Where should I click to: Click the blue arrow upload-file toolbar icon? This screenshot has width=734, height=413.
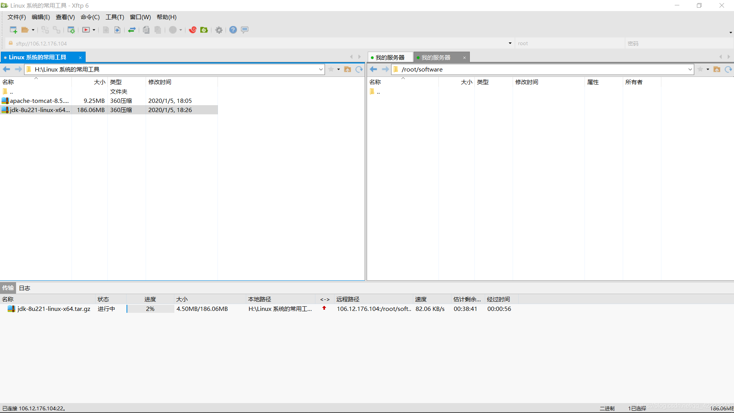point(117,30)
